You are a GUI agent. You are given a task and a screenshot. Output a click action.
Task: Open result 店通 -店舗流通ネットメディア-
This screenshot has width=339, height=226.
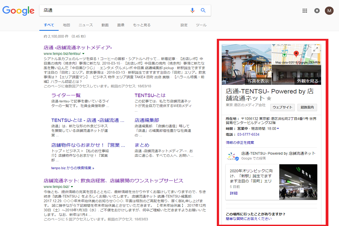pos(78,48)
